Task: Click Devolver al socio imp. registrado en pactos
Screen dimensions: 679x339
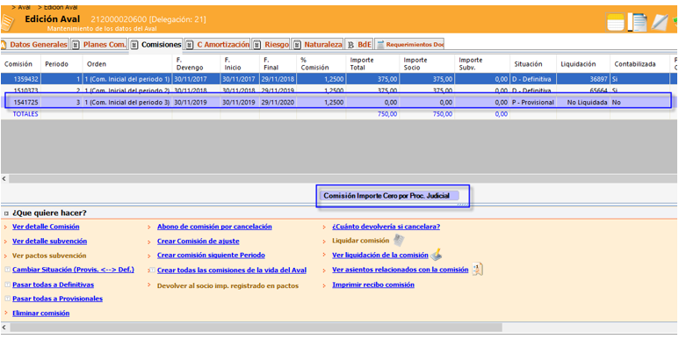Action: point(228,285)
